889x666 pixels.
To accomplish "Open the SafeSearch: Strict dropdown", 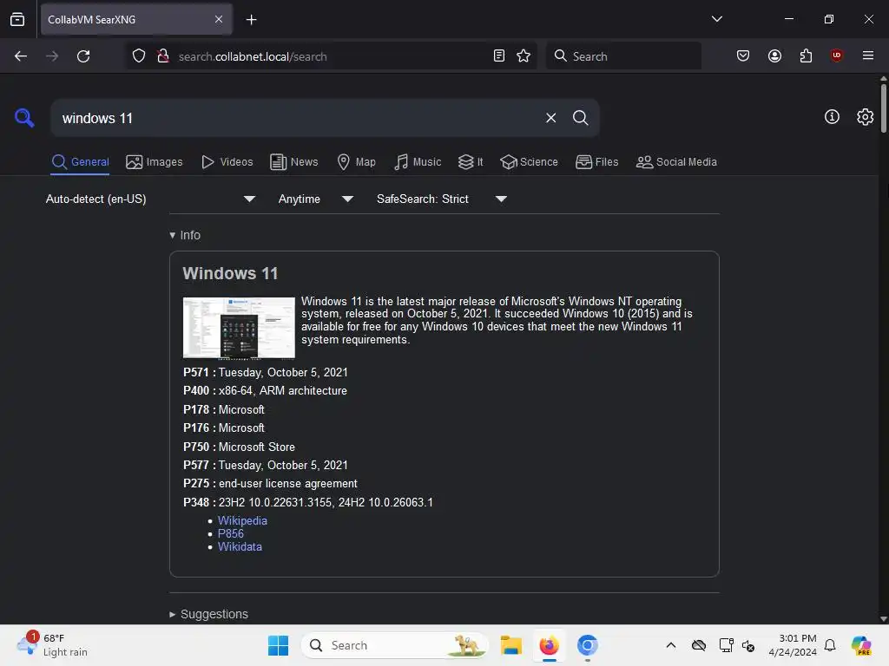I will click(x=442, y=199).
